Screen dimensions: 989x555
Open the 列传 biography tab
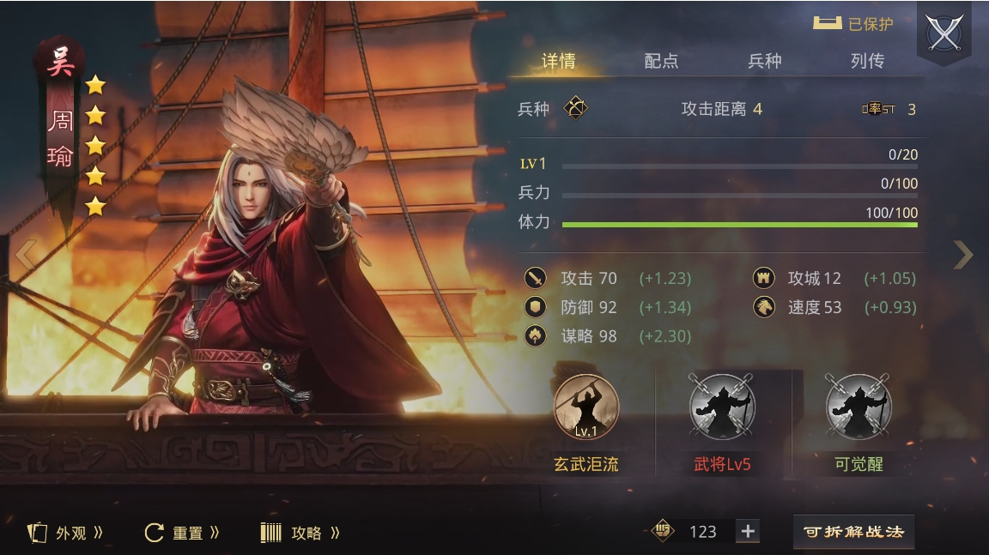point(867,61)
